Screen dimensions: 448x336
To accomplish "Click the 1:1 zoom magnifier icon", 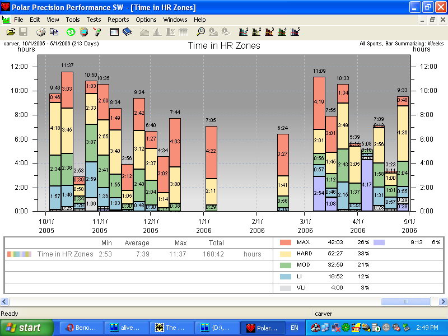I will [201, 32].
